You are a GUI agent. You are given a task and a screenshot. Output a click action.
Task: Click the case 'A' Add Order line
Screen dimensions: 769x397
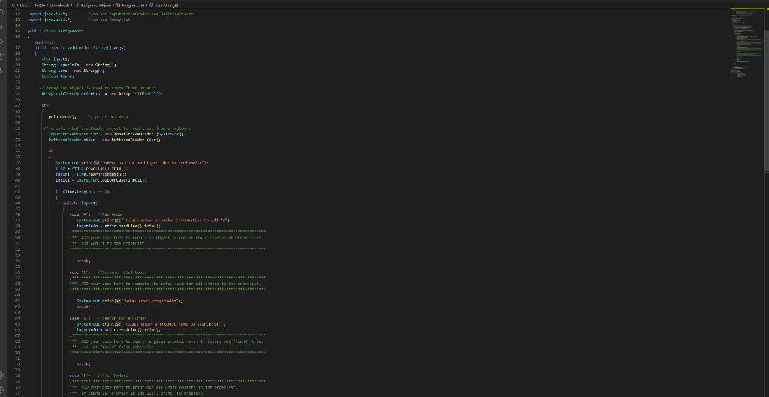[97, 215]
